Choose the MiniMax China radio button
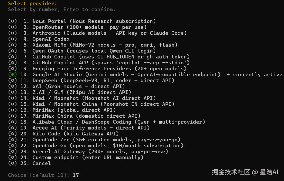Image resolution: width=284 pixels, height=181 pixels. click(x=12, y=116)
